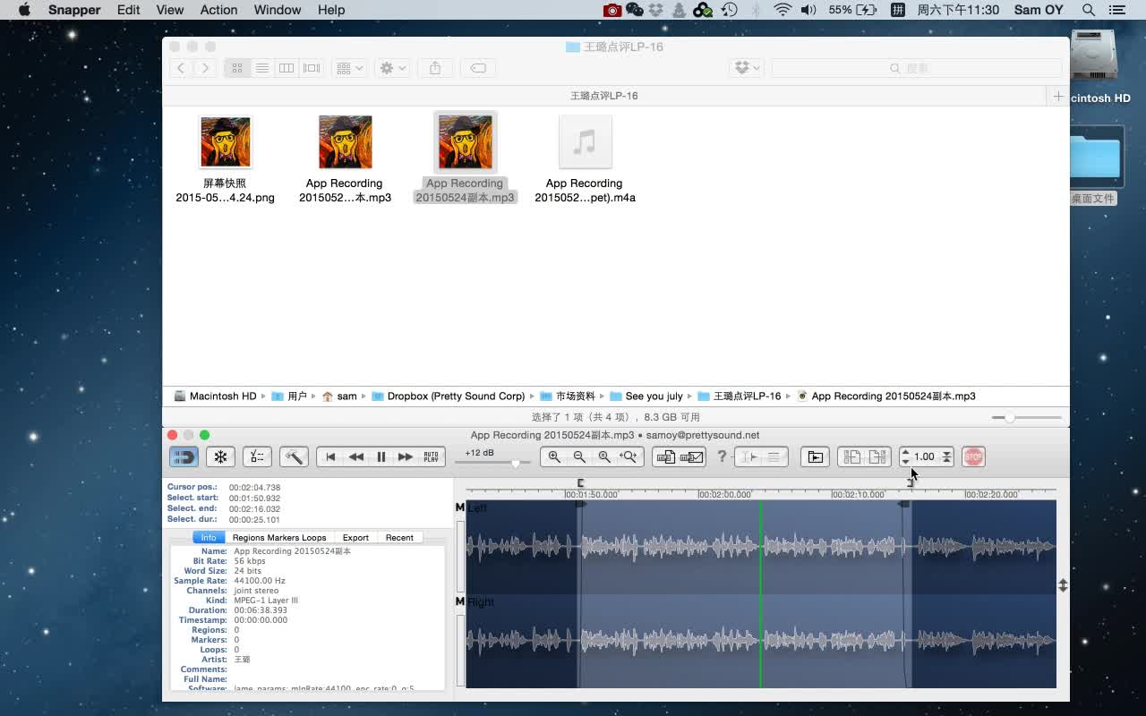The image size is (1146, 716).
Task: Select the App Recording .m4a file
Action: (x=585, y=159)
